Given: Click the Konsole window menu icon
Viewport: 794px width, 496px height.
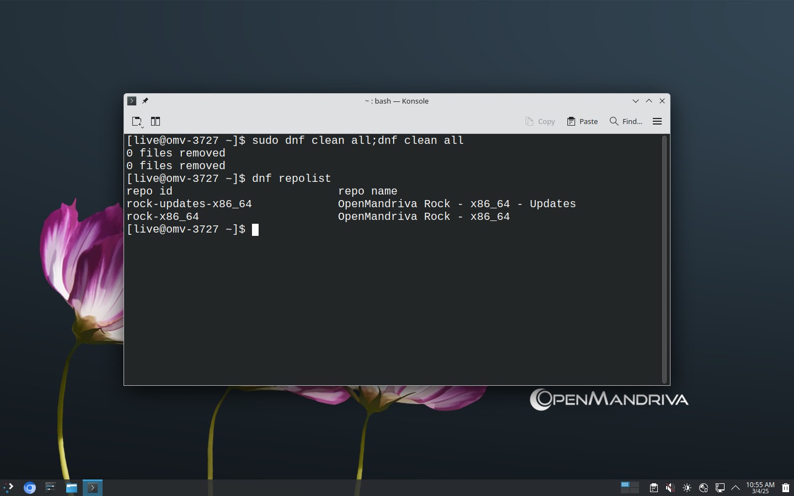Looking at the screenshot, I should point(132,101).
